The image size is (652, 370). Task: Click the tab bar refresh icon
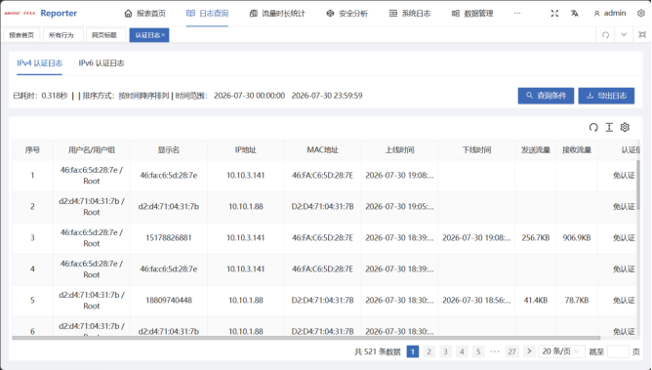(x=606, y=35)
